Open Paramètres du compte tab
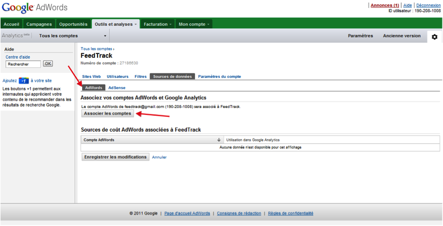Image resolution: width=443 pixels, height=226 pixels. (219, 76)
